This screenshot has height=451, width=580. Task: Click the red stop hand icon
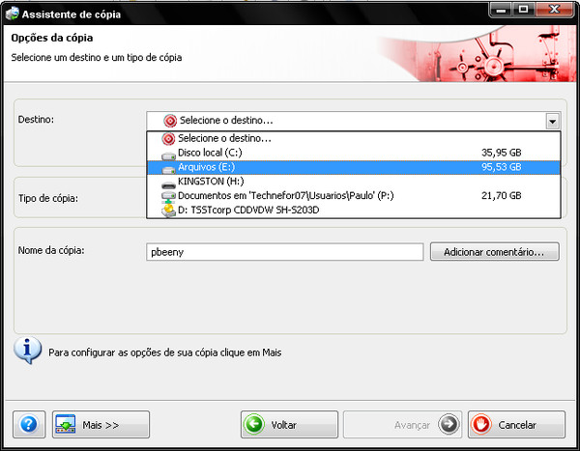point(481,424)
